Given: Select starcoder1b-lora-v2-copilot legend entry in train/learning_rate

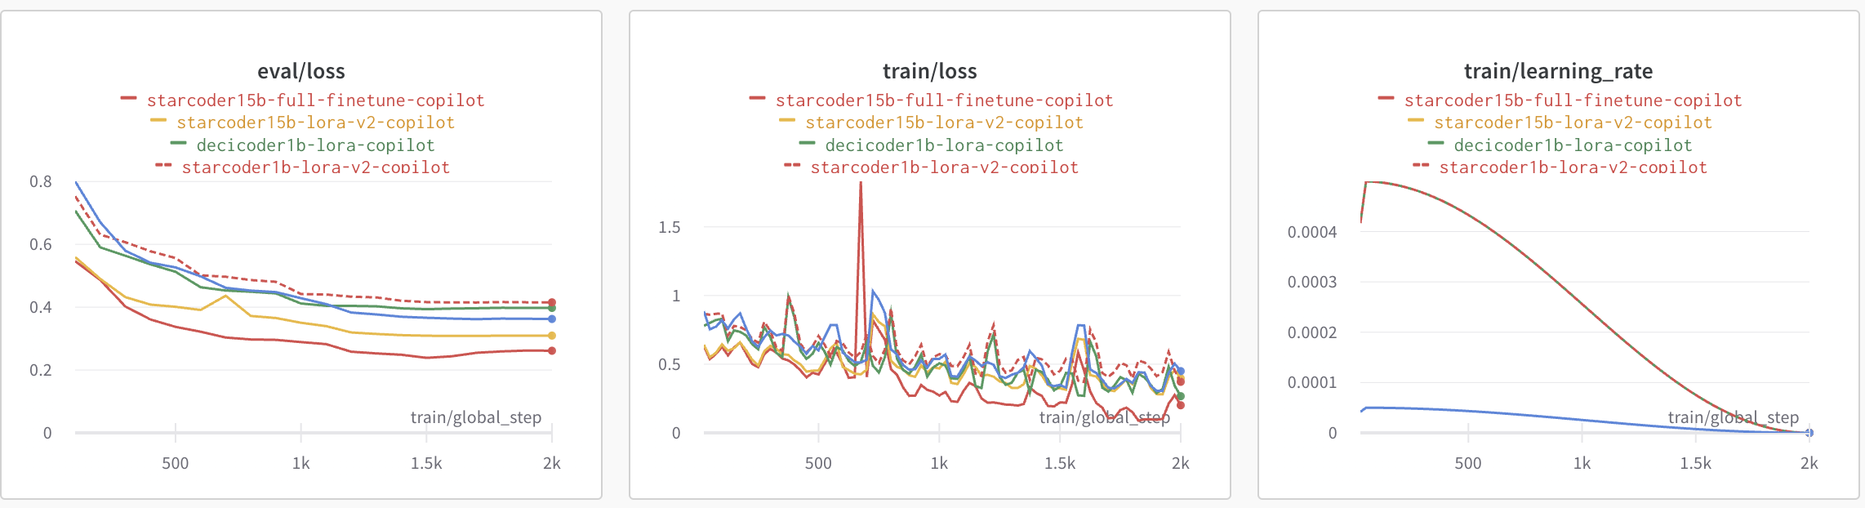Looking at the screenshot, I should tap(1573, 167).
